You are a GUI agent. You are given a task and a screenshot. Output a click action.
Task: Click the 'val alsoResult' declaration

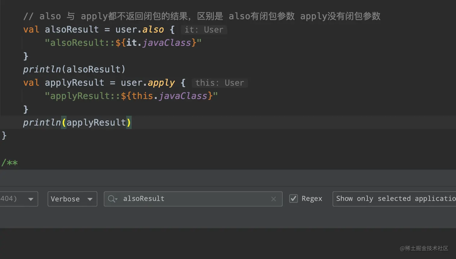(x=61, y=30)
